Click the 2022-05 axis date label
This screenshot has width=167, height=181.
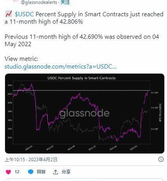[29, 148]
